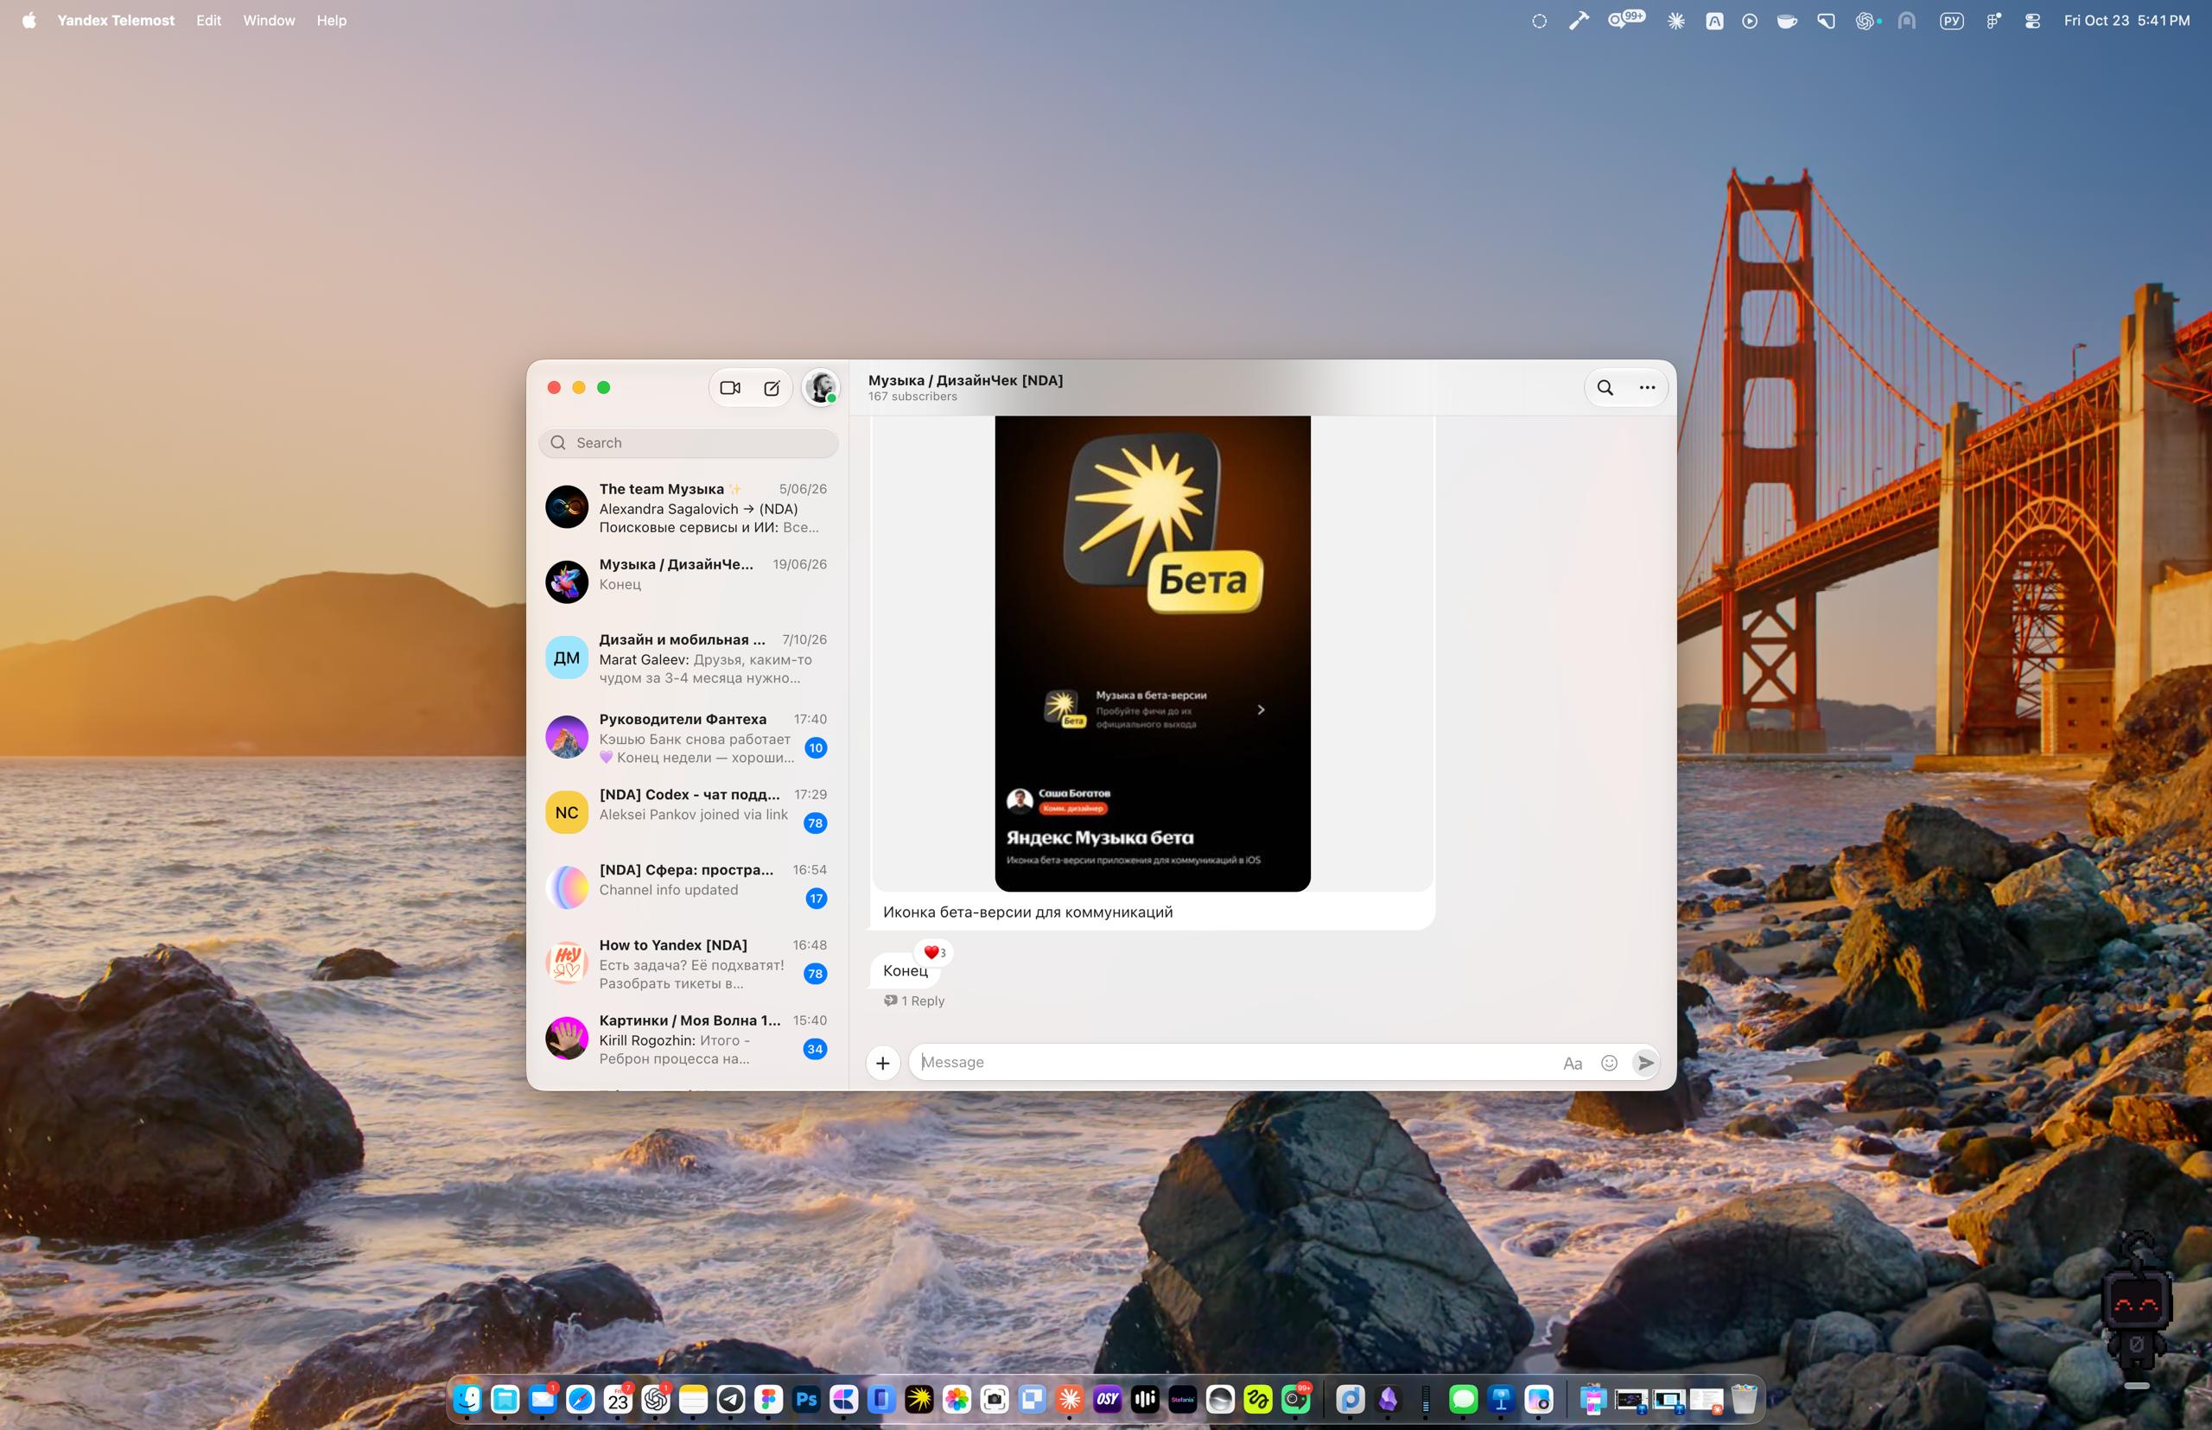The width and height of the screenshot is (2212, 1430).
Task: Open the Yandex Telemost app menu
Action: point(115,21)
